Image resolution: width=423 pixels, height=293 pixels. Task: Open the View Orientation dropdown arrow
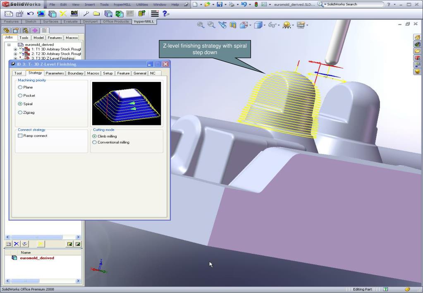(x=250, y=25)
